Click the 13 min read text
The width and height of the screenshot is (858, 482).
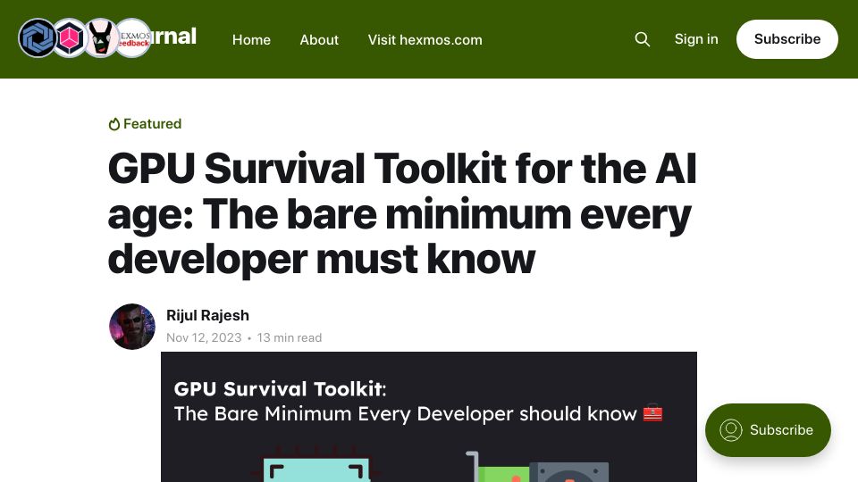(x=289, y=337)
